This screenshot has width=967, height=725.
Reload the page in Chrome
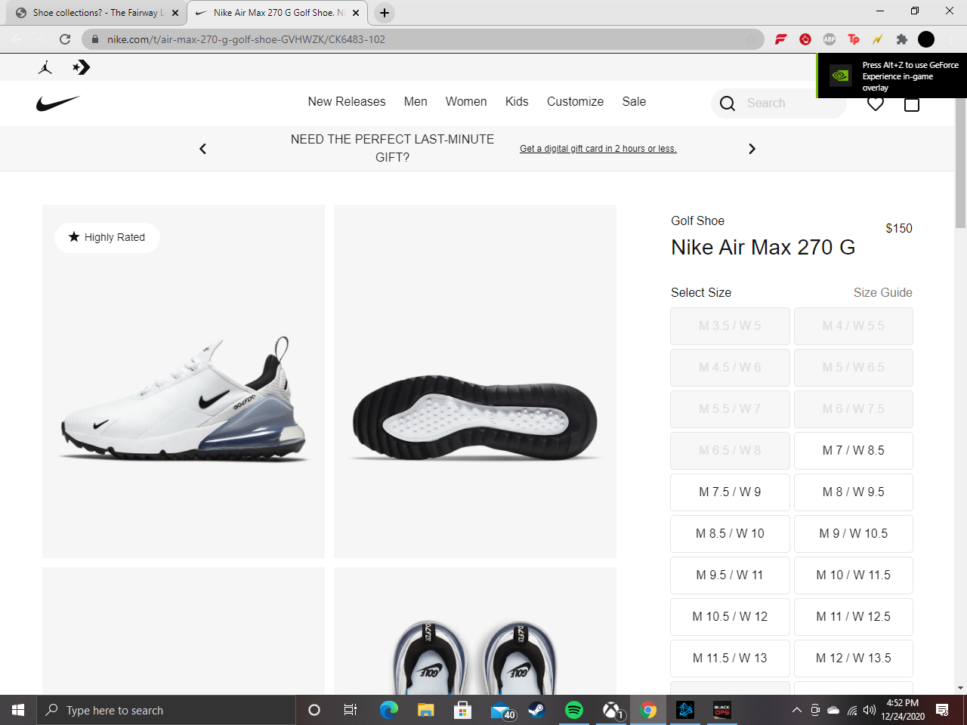65,39
